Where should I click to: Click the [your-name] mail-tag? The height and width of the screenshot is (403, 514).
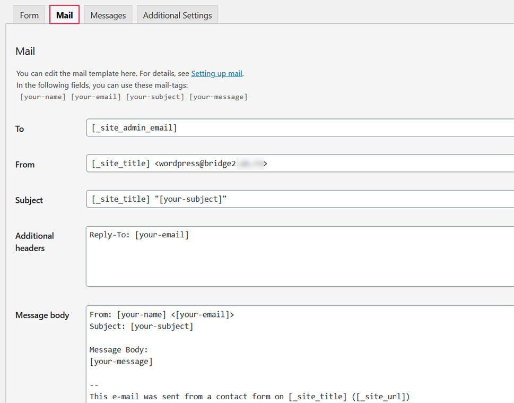[42, 97]
